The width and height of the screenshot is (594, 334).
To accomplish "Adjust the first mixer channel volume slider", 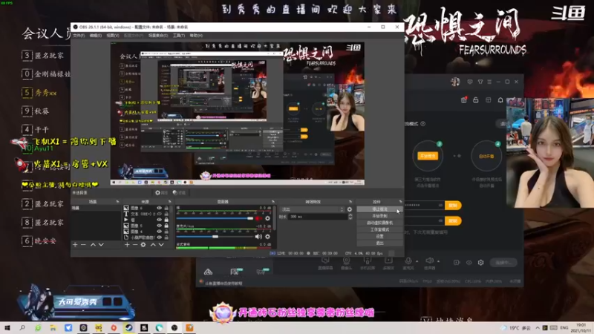I will (x=215, y=218).
